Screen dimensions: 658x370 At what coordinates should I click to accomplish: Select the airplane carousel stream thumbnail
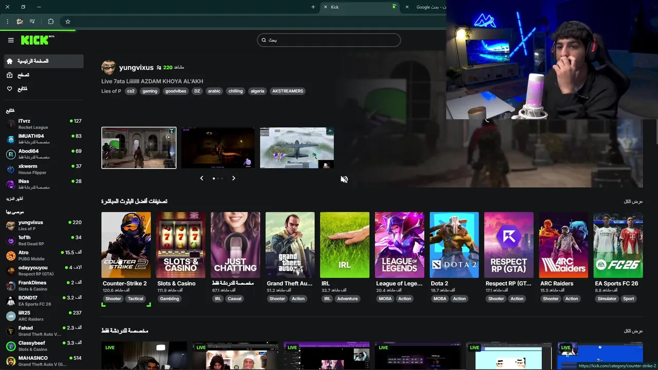[297, 148]
